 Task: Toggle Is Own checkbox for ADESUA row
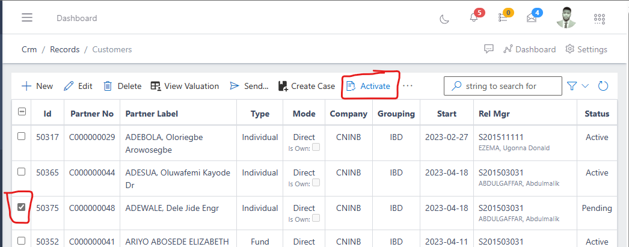click(316, 183)
